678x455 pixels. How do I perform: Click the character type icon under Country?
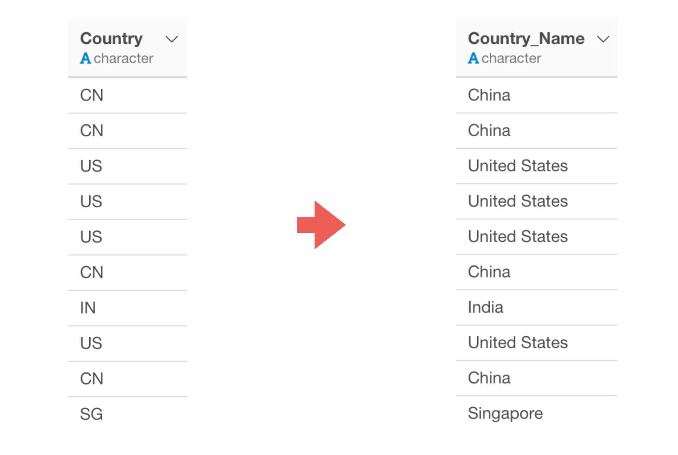85,58
